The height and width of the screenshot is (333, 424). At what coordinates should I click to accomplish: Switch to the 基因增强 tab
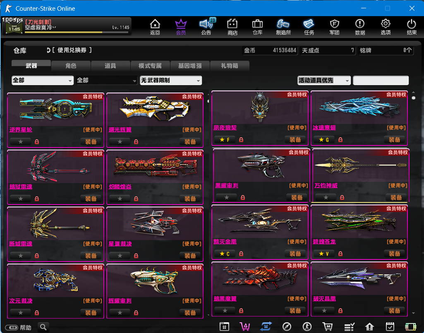coord(190,66)
